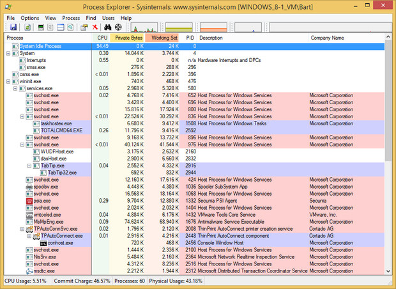
Task: Sort by the PID column header
Action: point(188,38)
